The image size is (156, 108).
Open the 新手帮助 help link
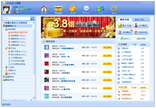click(x=141, y=39)
